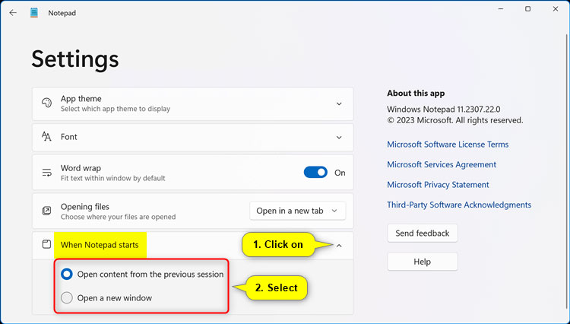The height and width of the screenshot is (324, 570).
Task: Click the Opening files icon
Action: (46, 211)
